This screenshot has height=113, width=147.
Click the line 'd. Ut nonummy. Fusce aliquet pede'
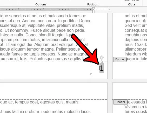pos(43,30)
